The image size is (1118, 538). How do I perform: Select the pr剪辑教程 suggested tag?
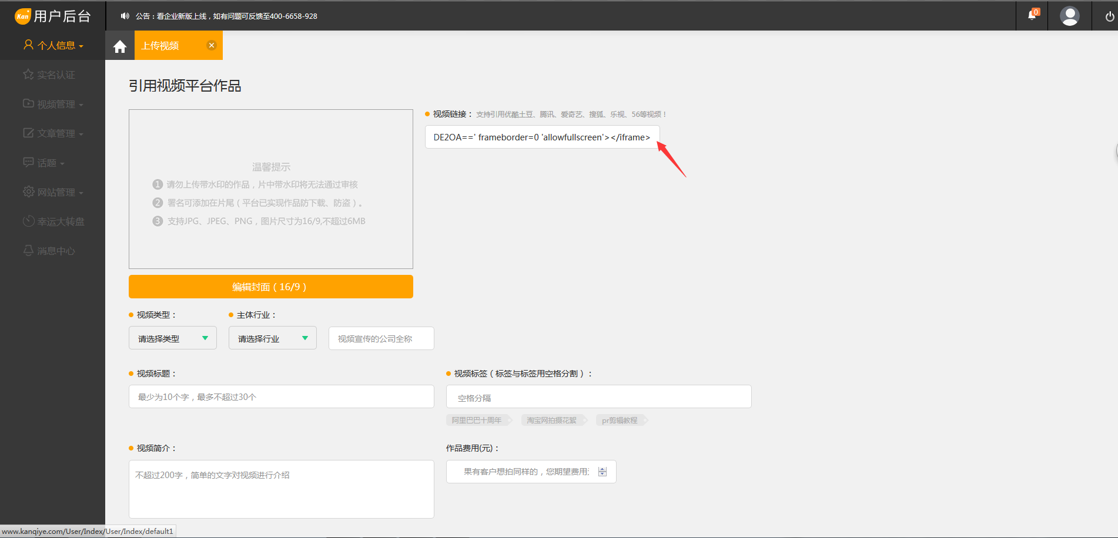[620, 421]
